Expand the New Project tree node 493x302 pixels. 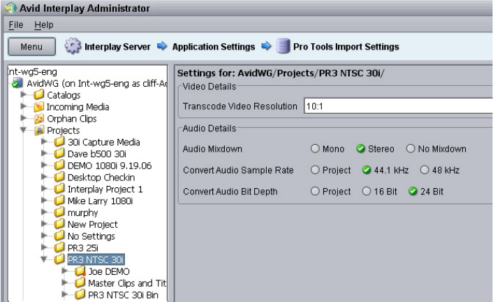tap(44, 224)
